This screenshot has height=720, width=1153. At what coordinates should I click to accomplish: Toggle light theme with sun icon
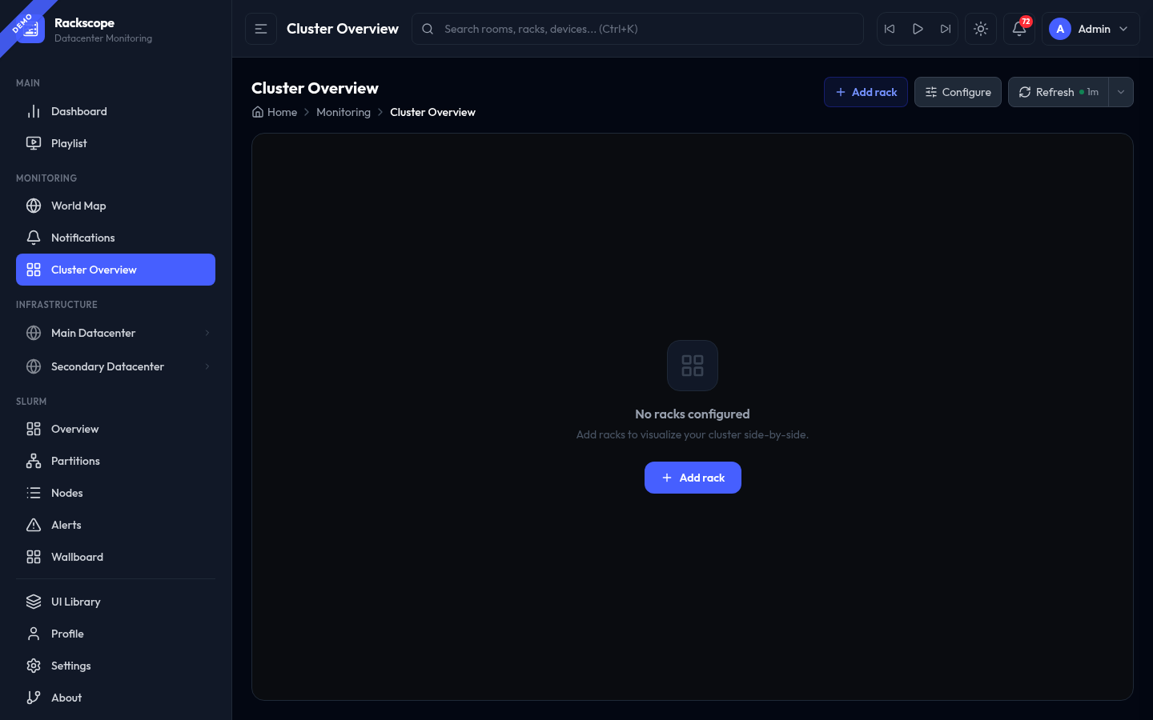(980, 28)
